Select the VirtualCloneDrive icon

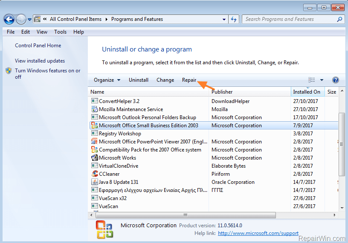click(x=95, y=166)
